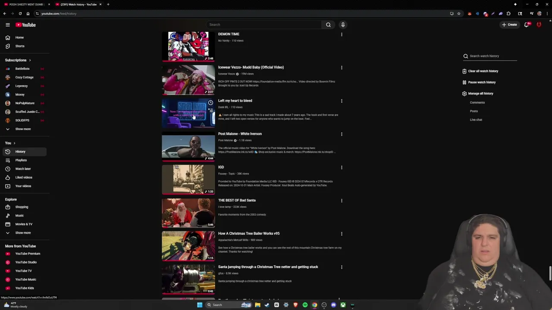552x310 pixels.
Task: Select Watch history browser tab
Action: [x=78, y=4]
